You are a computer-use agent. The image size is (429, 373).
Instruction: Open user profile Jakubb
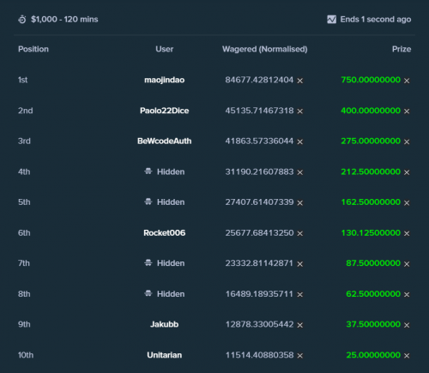[x=165, y=324]
